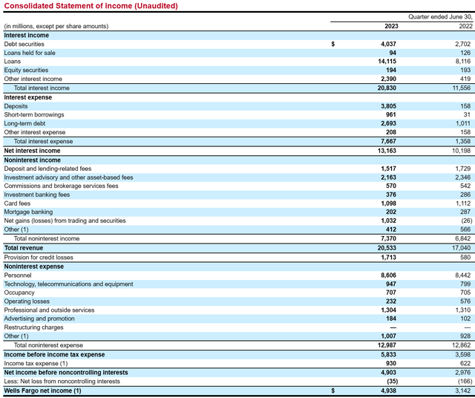This screenshot has width=475, height=398.
Task: Select the 2023 column header
Action: (390, 26)
